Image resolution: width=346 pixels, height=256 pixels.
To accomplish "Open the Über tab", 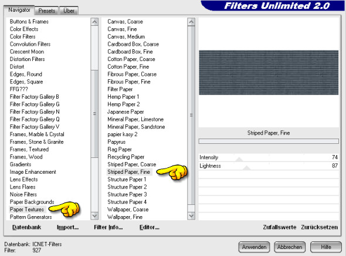I will pyautogui.click(x=69, y=11).
